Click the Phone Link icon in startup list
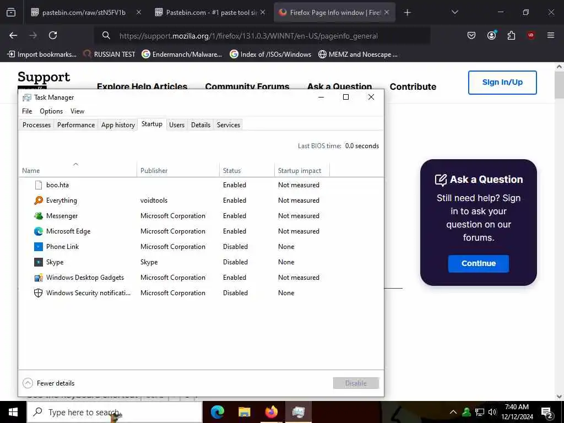This screenshot has width=564, height=423. [x=39, y=247]
